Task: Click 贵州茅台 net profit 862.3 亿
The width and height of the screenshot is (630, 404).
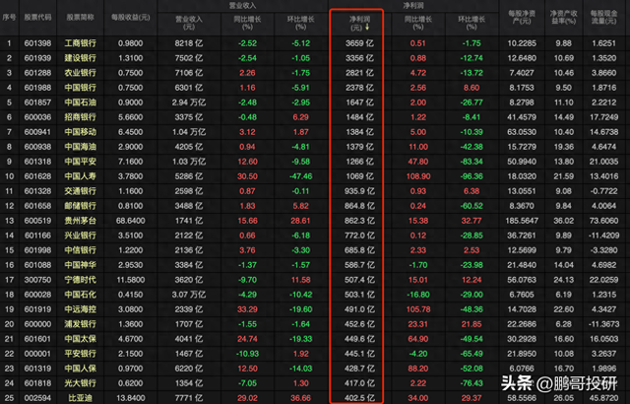Action: pyautogui.click(x=359, y=221)
